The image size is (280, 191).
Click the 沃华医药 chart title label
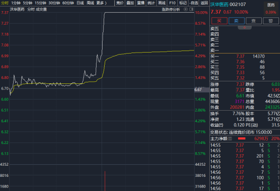tap(17, 9)
